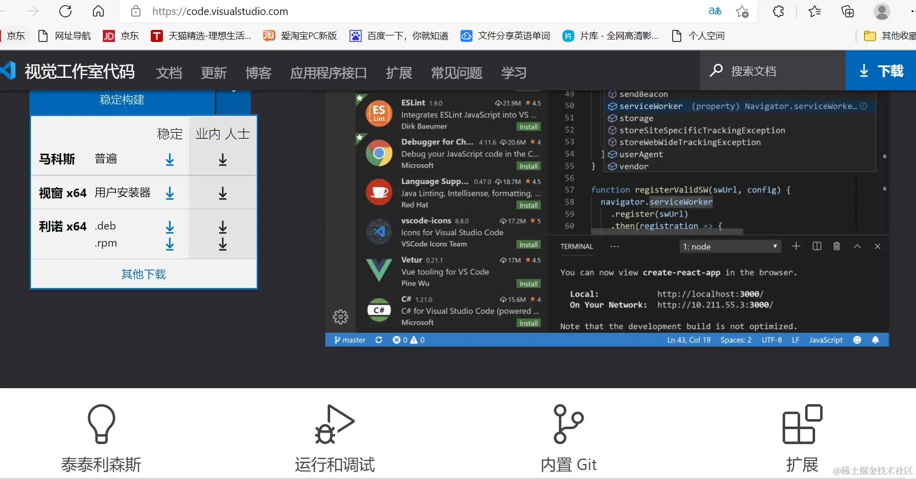Download stable .rpm package for 利诺 x64
916x479 pixels.
pos(170,244)
